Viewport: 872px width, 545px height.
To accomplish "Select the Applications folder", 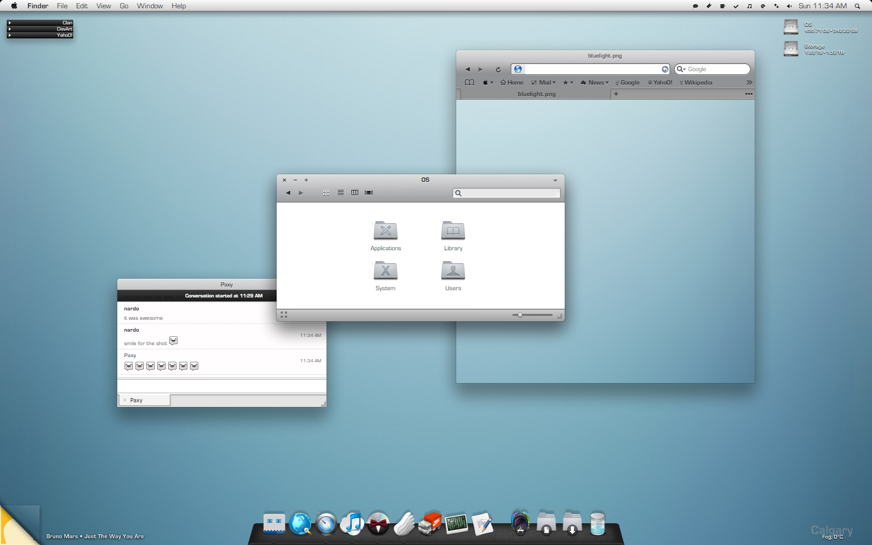I will (x=386, y=236).
